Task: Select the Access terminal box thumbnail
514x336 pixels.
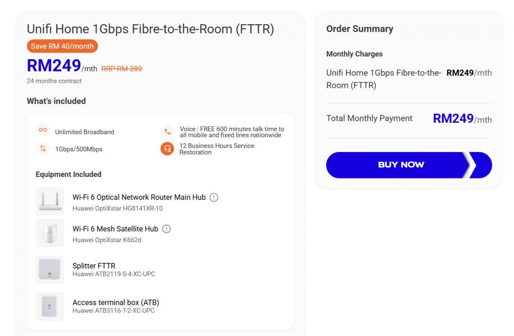Action: click(x=50, y=306)
